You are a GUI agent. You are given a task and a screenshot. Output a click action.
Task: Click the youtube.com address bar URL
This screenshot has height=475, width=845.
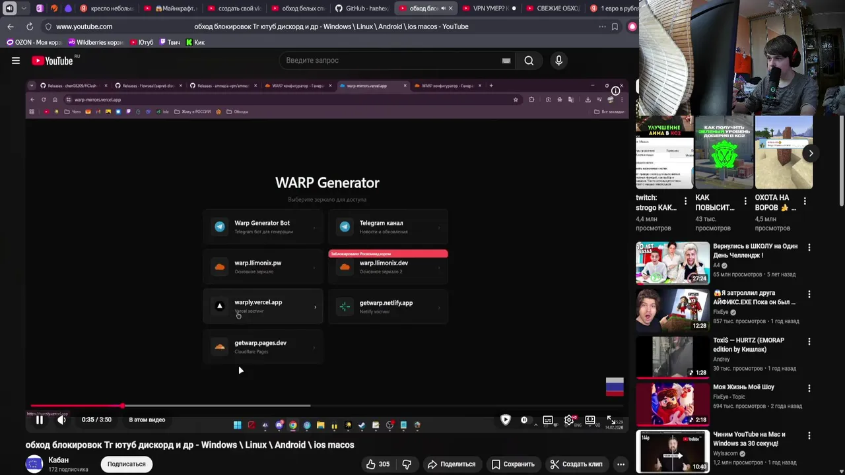tap(84, 26)
